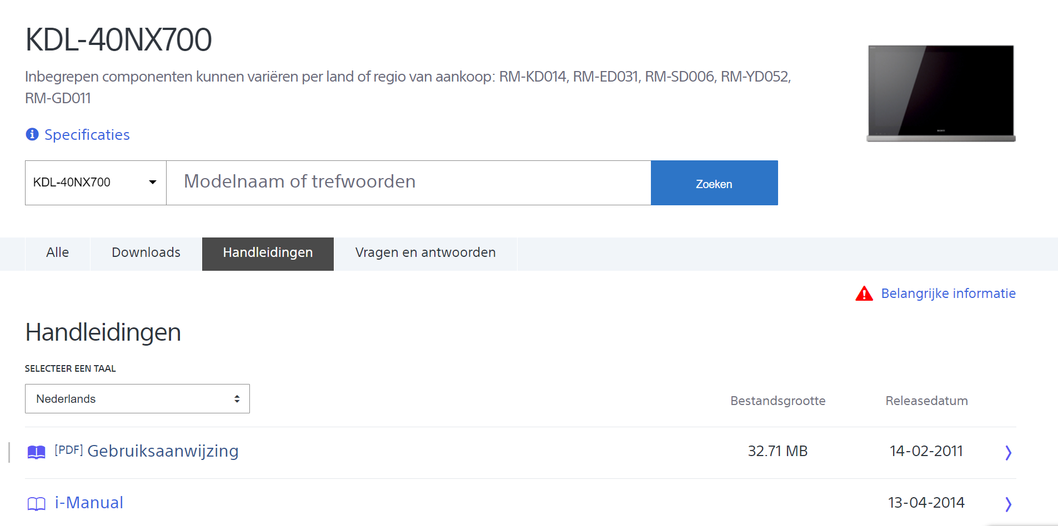1058x526 pixels.
Task: Click the Bestandsgrootte column header
Action: tap(778, 401)
